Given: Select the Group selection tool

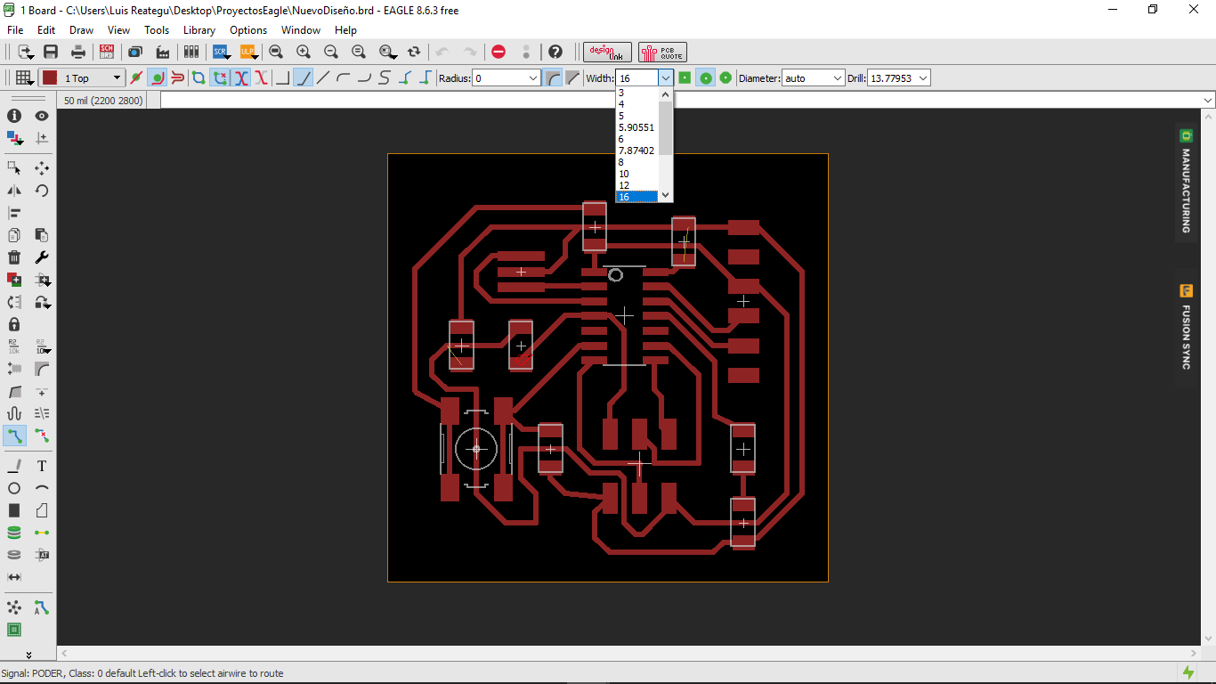Looking at the screenshot, I should coord(14,167).
